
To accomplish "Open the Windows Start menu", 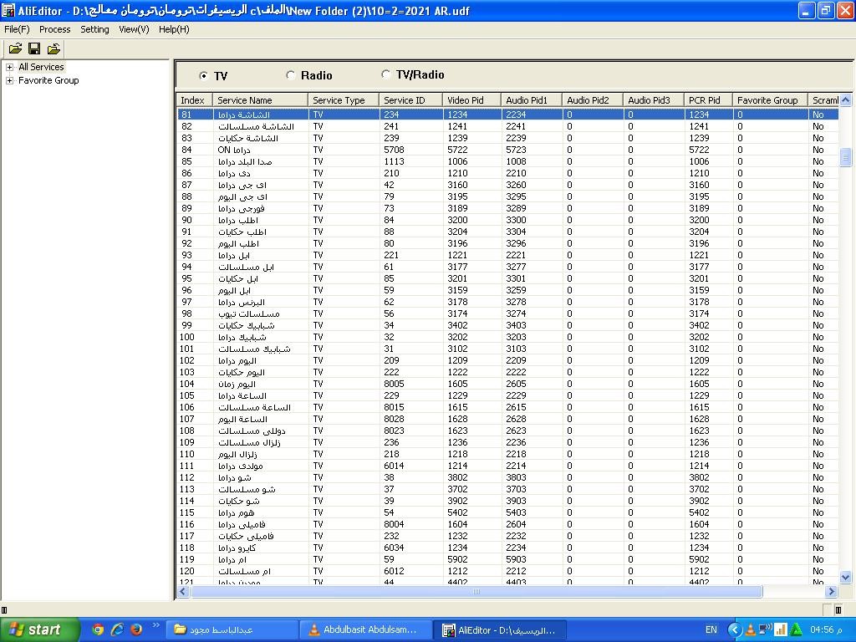I will [39, 629].
